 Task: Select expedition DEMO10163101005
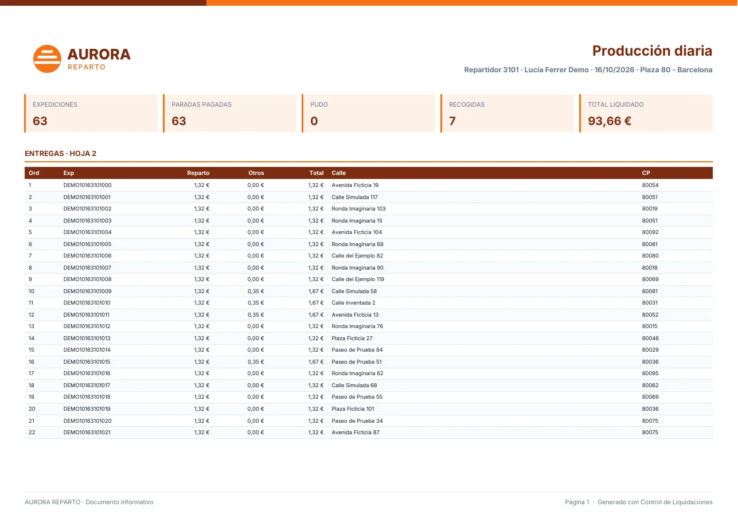88,244
